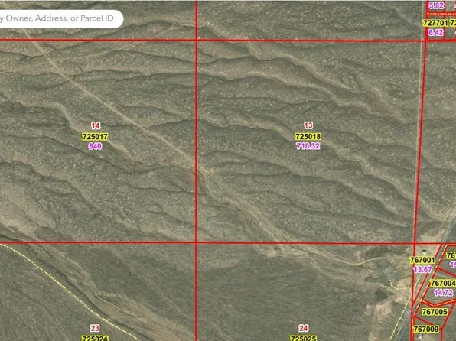
Task: Click the 5.82 acreage label
Action: [x=437, y=5]
